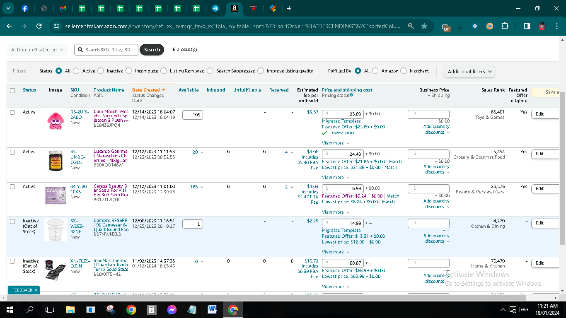The image size is (566, 318).
Task: Filter by Fulfilled By Merchant
Action: 404,71
